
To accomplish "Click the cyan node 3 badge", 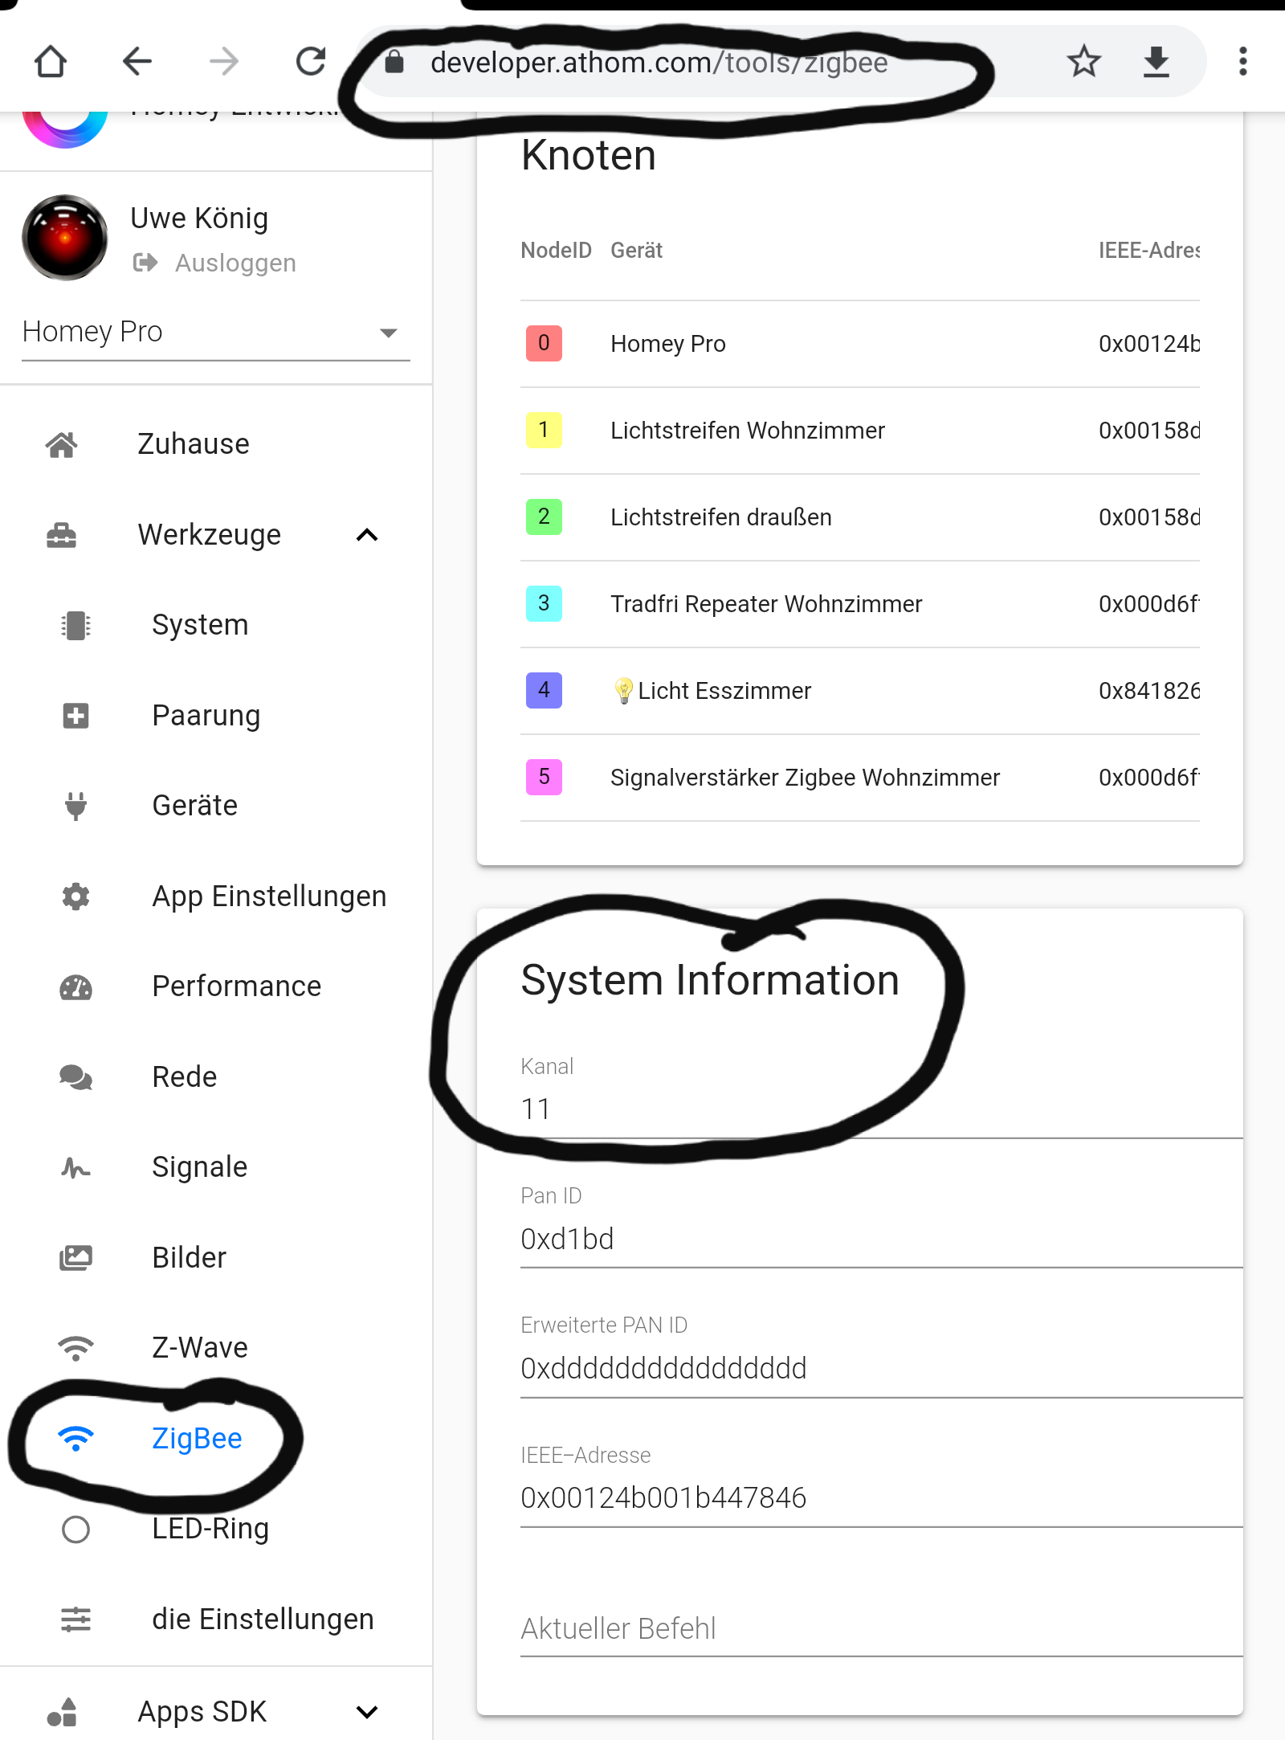I will pos(544,603).
